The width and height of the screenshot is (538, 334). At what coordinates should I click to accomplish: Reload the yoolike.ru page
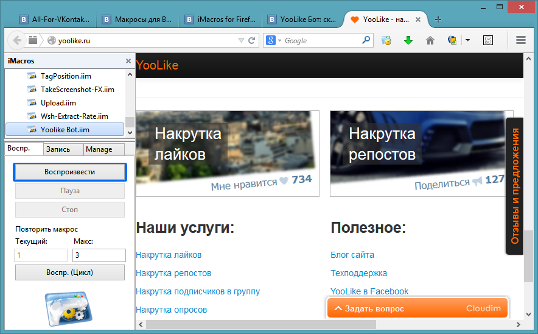[x=252, y=41]
